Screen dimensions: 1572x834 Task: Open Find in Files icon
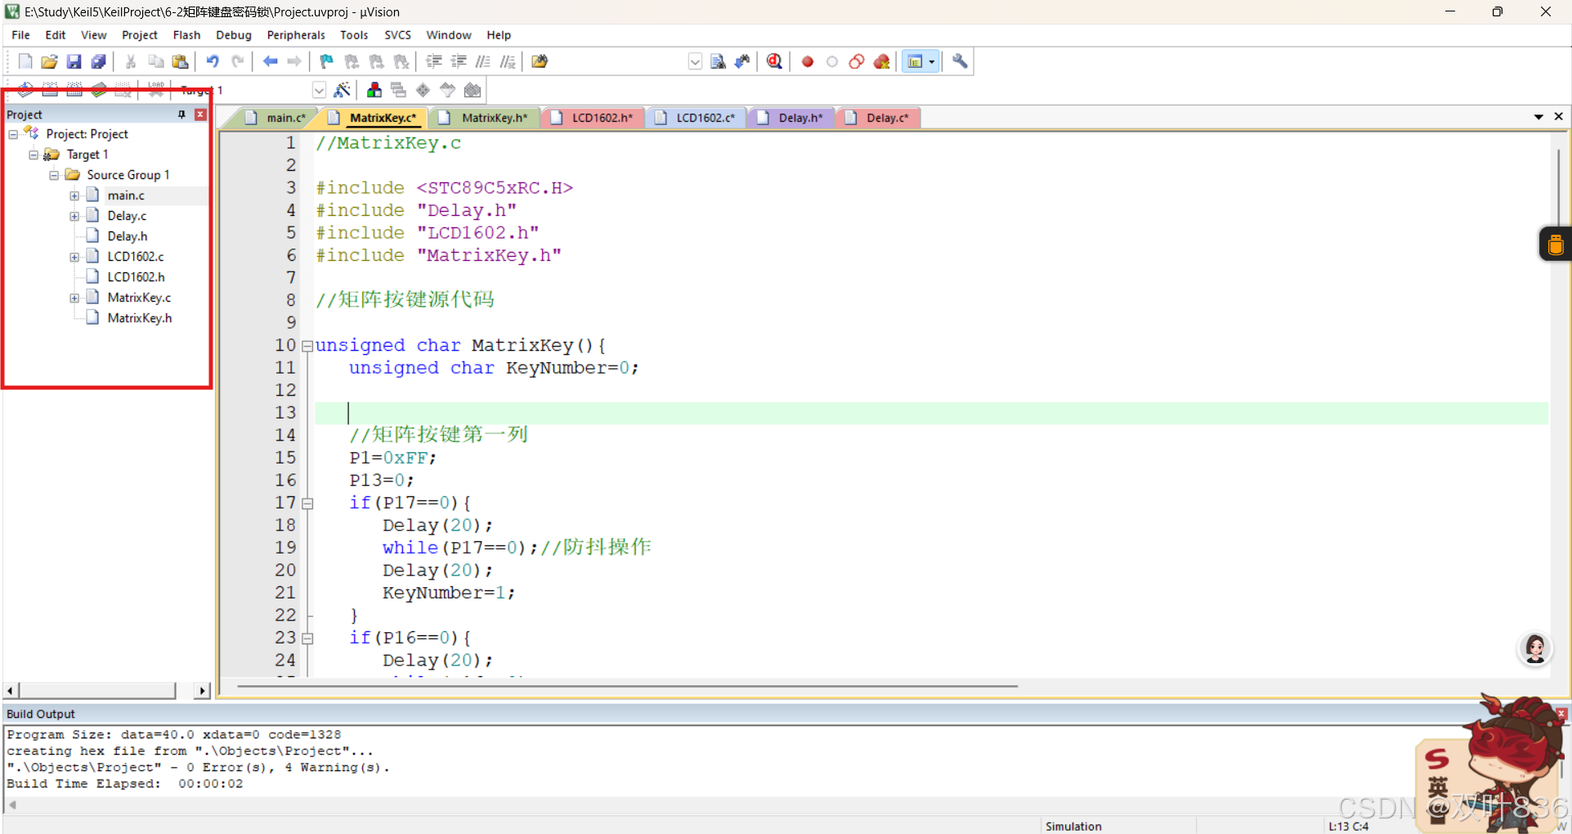pyautogui.click(x=540, y=61)
